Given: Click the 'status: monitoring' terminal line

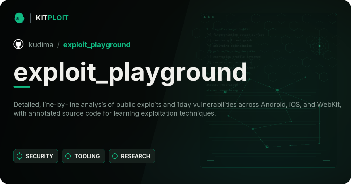Looking at the screenshot, I should (222, 90).
